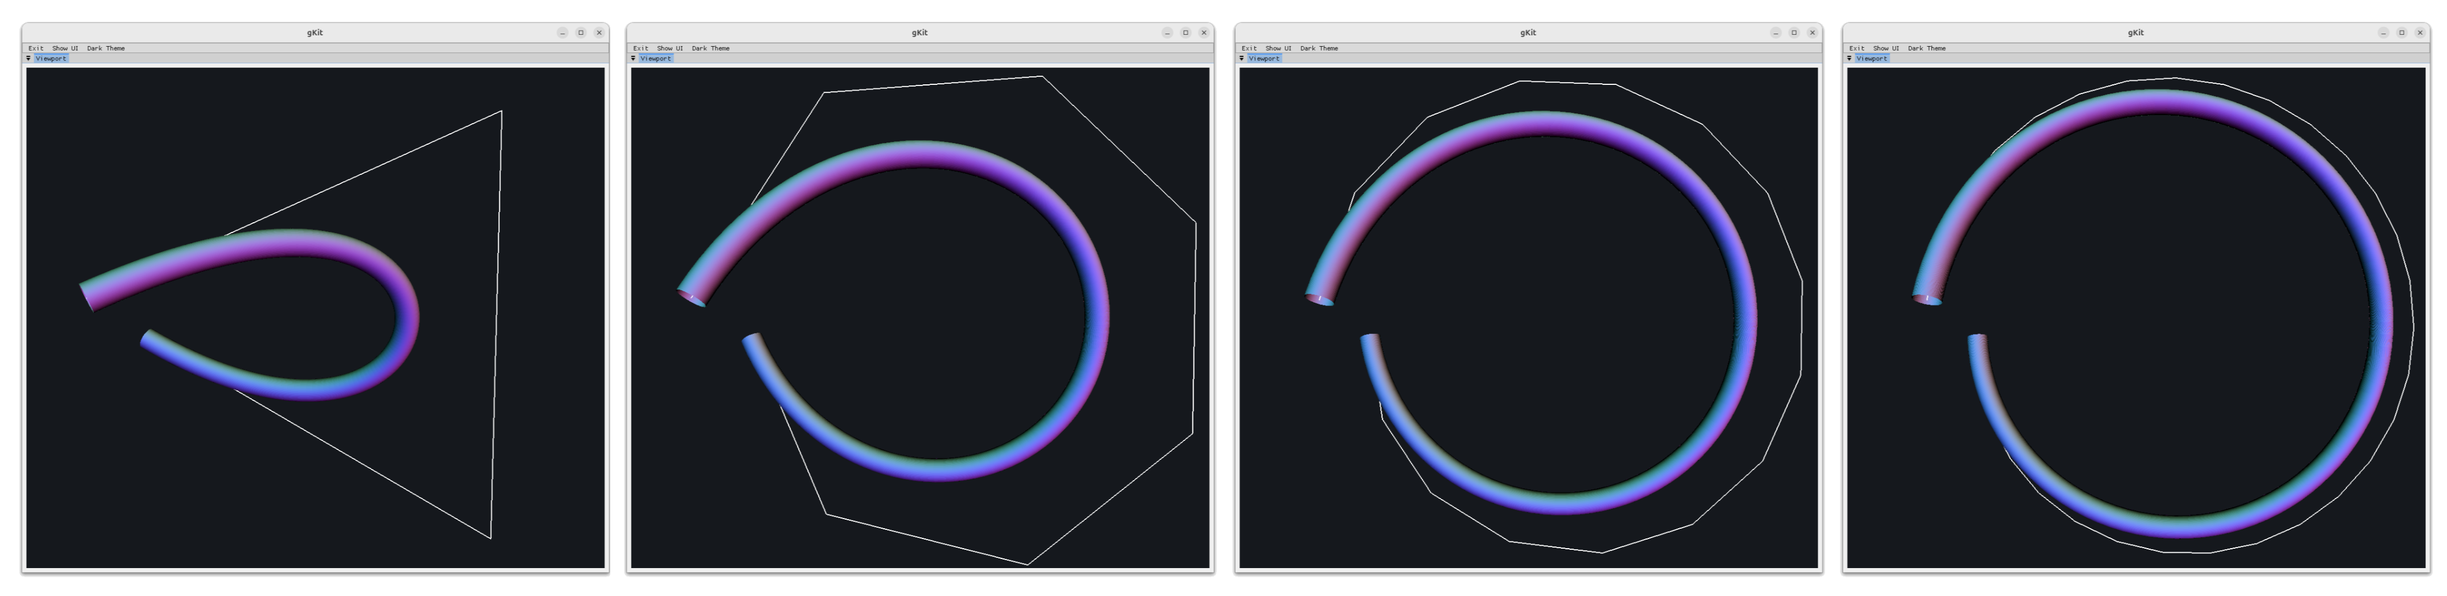This screenshot has width=2447, height=596.
Task: Close the third gKit window
Action: tap(1813, 32)
